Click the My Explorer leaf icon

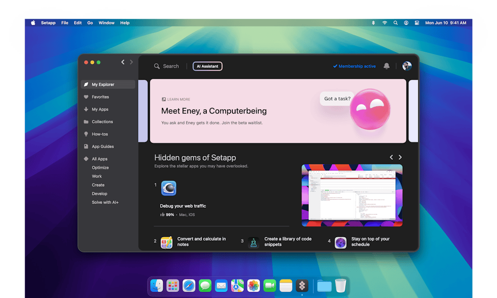(86, 84)
